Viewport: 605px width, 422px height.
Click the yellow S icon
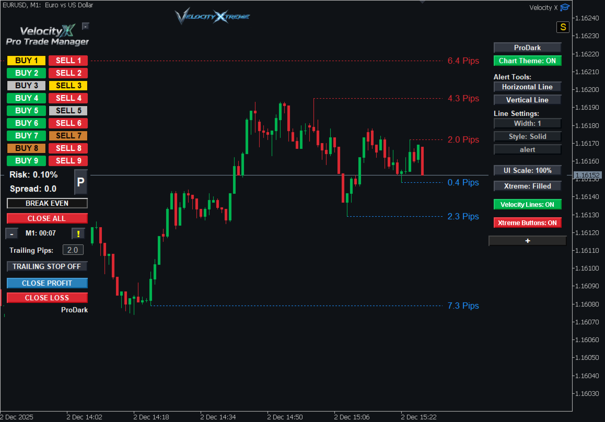[x=563, y=27]
